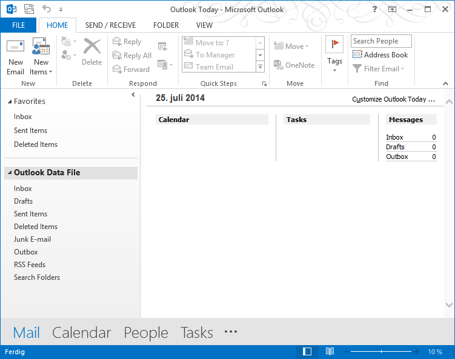The width and height of the screenshot is (455, 359).
Task: Open the RSS Feeds folder
Action: click(30, 265)
